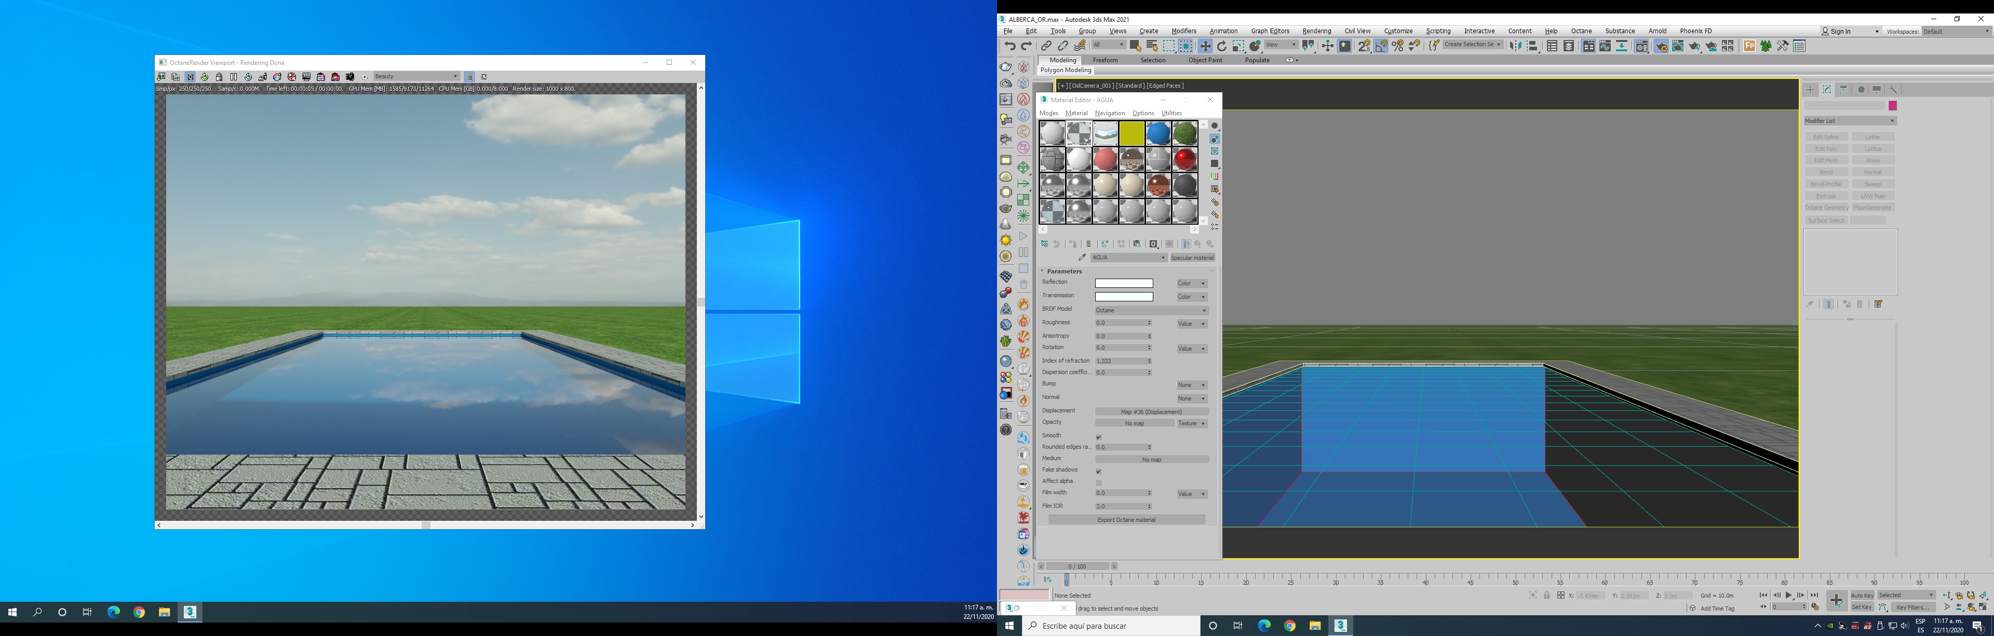Click the Map #36 (Displacement) button
The height and width of the screenshot is (636, 1994).
(x=1151, y=411)
